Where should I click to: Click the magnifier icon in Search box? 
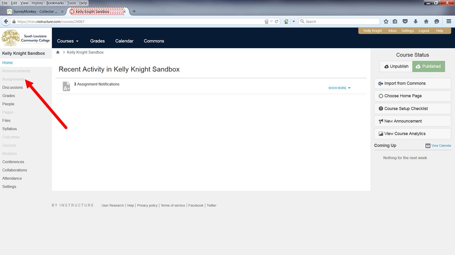click(x=303, y=22)
